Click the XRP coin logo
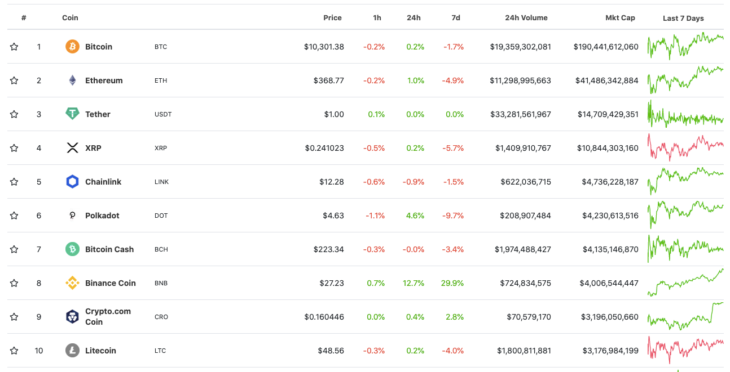Viewport: 730px width, 372px height. point(72,148)
